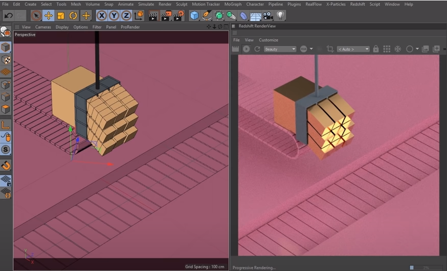
Task: Open the Simulate menu
Action: click(146, 4)
